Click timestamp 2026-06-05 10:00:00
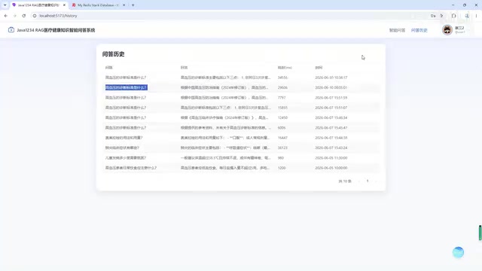This screenshot has width=482, height=271. (331, 168)
